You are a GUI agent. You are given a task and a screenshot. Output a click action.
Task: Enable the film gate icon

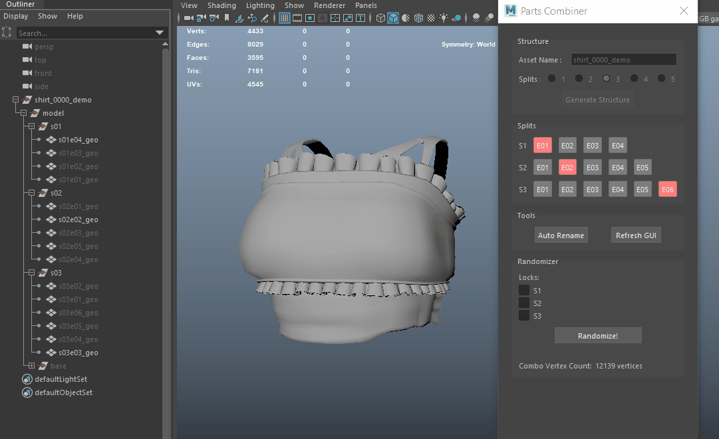click(297, 18)
